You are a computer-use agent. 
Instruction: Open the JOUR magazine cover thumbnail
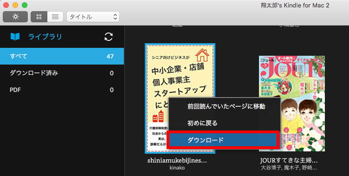coord(291,104)
